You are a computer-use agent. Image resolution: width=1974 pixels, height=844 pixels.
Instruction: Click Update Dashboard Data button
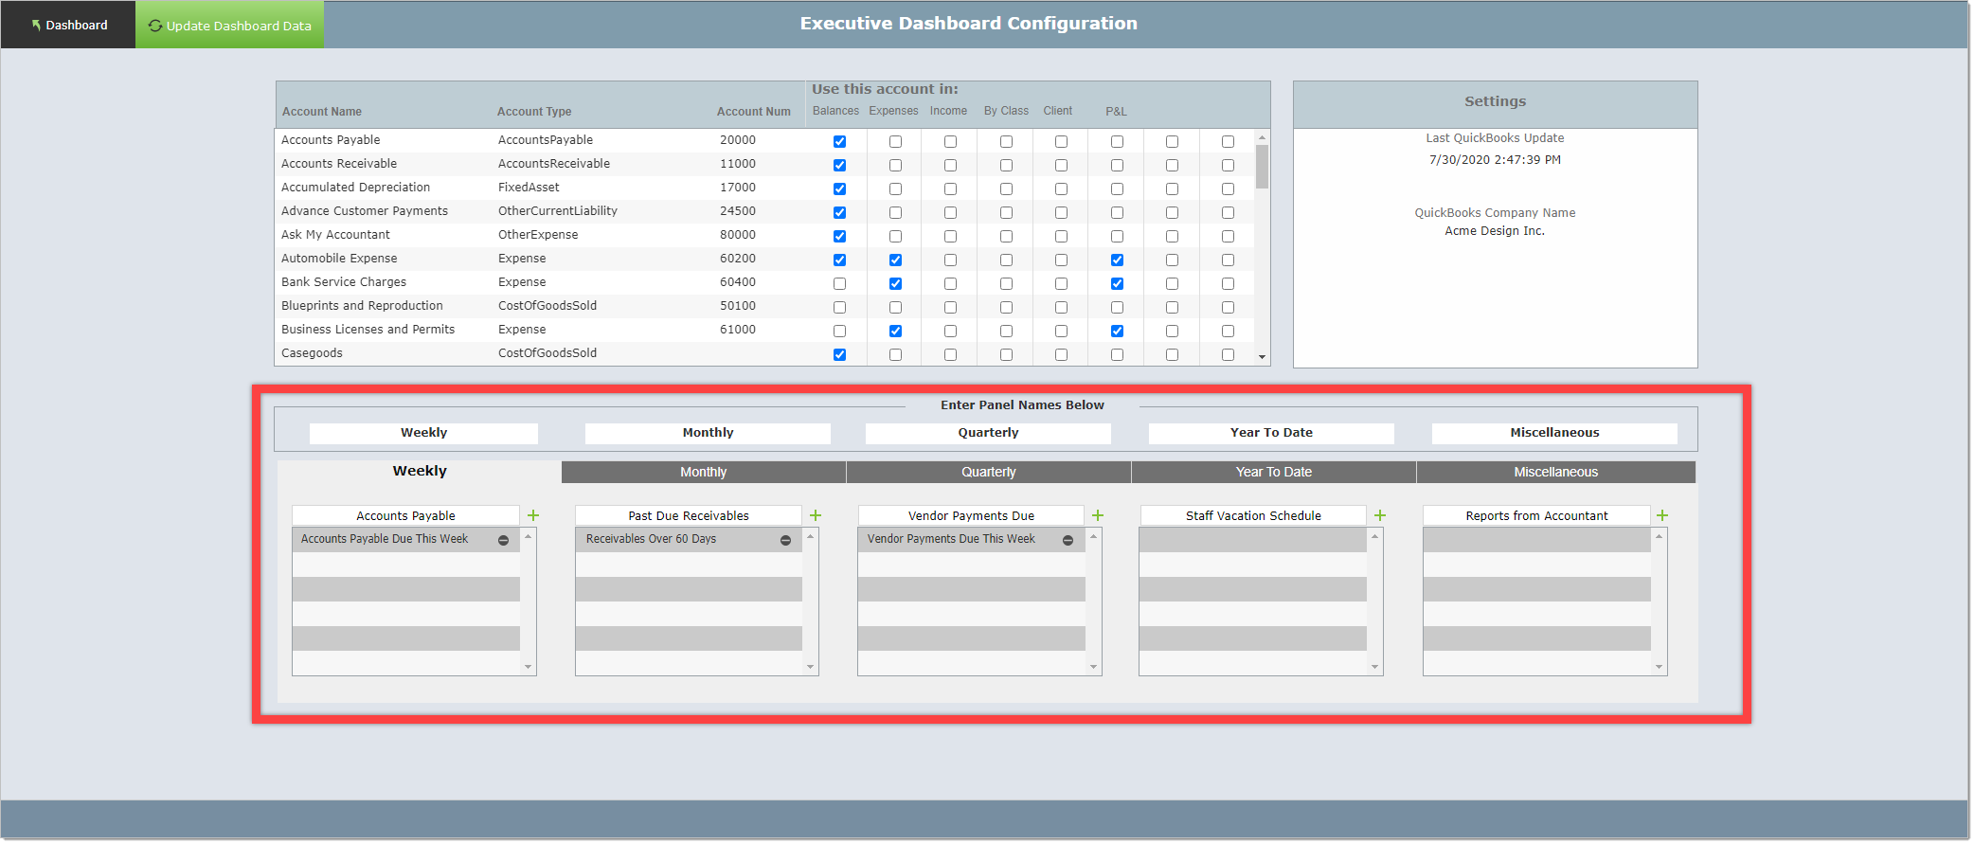230,25
